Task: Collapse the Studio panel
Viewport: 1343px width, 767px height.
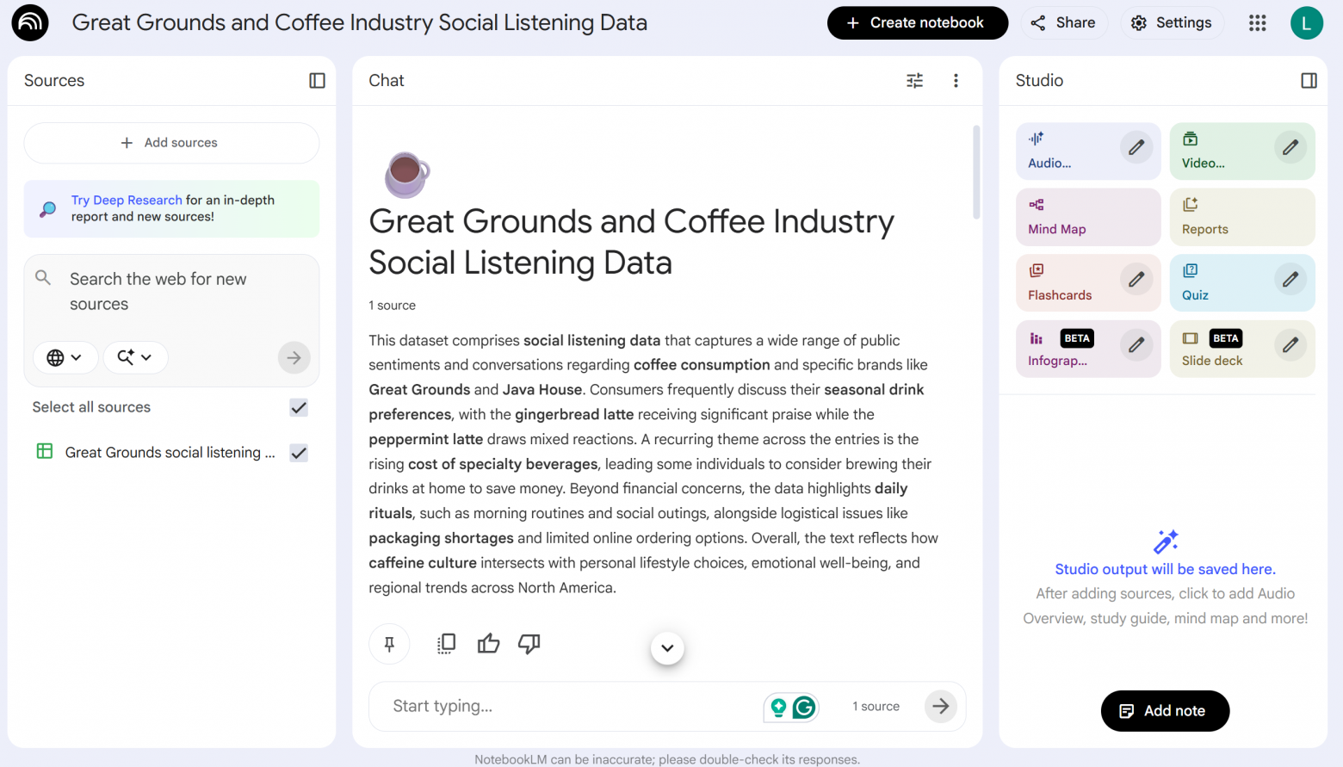Action: [1308, 80]
